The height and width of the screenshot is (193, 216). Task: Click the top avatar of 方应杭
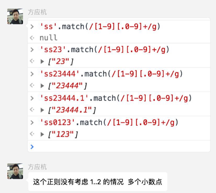pos(15,16)
